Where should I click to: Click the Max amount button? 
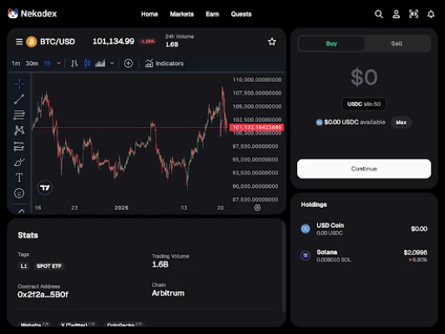coord(401,122)
